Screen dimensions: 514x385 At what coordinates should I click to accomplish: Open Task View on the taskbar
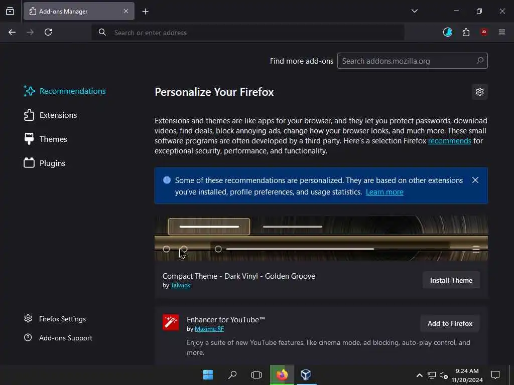coord(256,375)
